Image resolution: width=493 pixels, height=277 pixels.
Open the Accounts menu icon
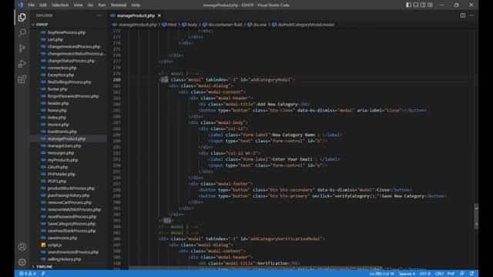22,246
